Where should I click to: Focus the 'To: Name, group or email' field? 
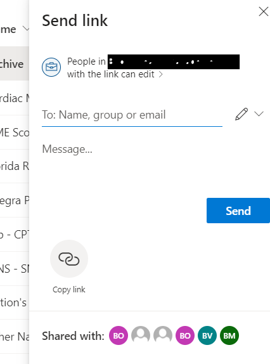coord(132,115)
